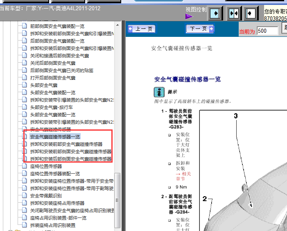
Task: Click page icon beside 安全带佩戴识别
Action: [x=24, y=195]
